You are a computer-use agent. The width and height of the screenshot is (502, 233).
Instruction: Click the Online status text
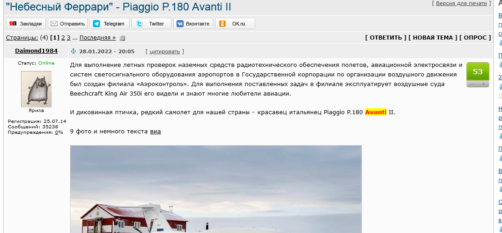tap(46, 63)
